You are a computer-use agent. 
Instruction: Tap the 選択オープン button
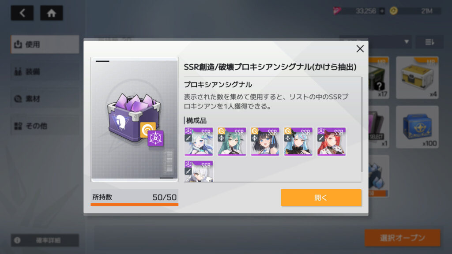pos(403,238)
